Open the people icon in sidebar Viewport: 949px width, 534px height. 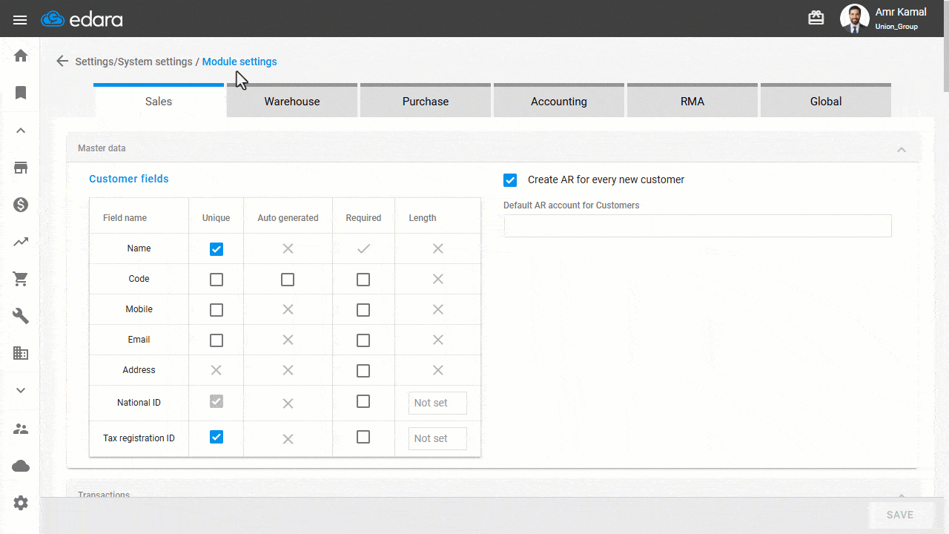pos(21,429)
